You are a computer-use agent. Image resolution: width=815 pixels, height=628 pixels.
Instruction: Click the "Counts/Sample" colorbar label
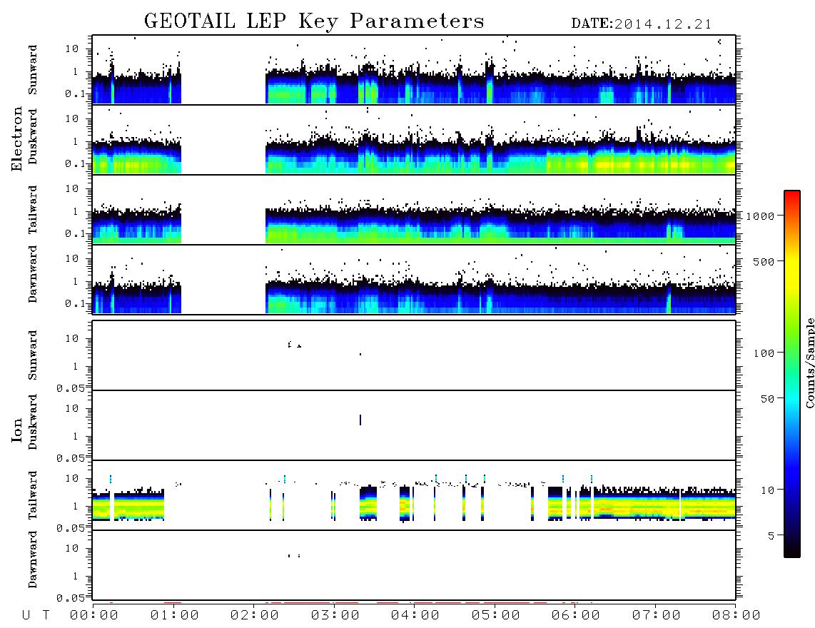tap(810, 363)
